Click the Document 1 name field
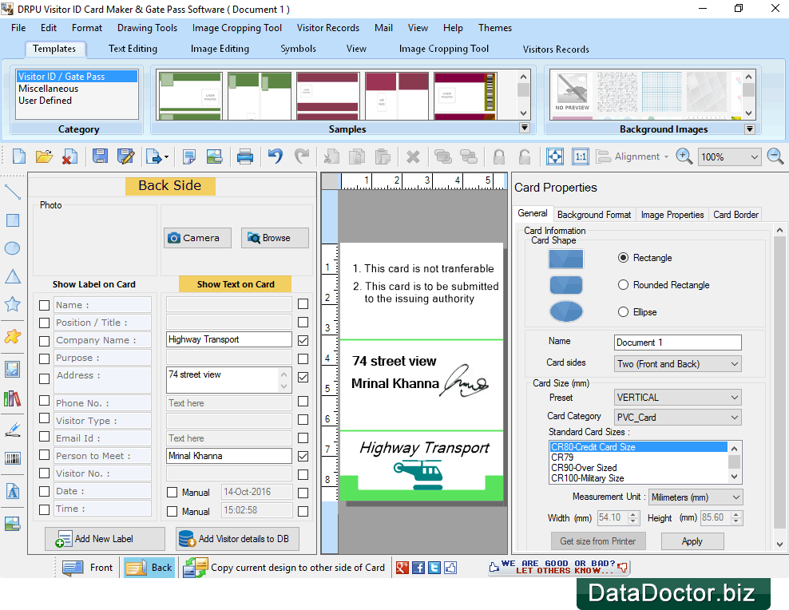 (x=678, y=343)
